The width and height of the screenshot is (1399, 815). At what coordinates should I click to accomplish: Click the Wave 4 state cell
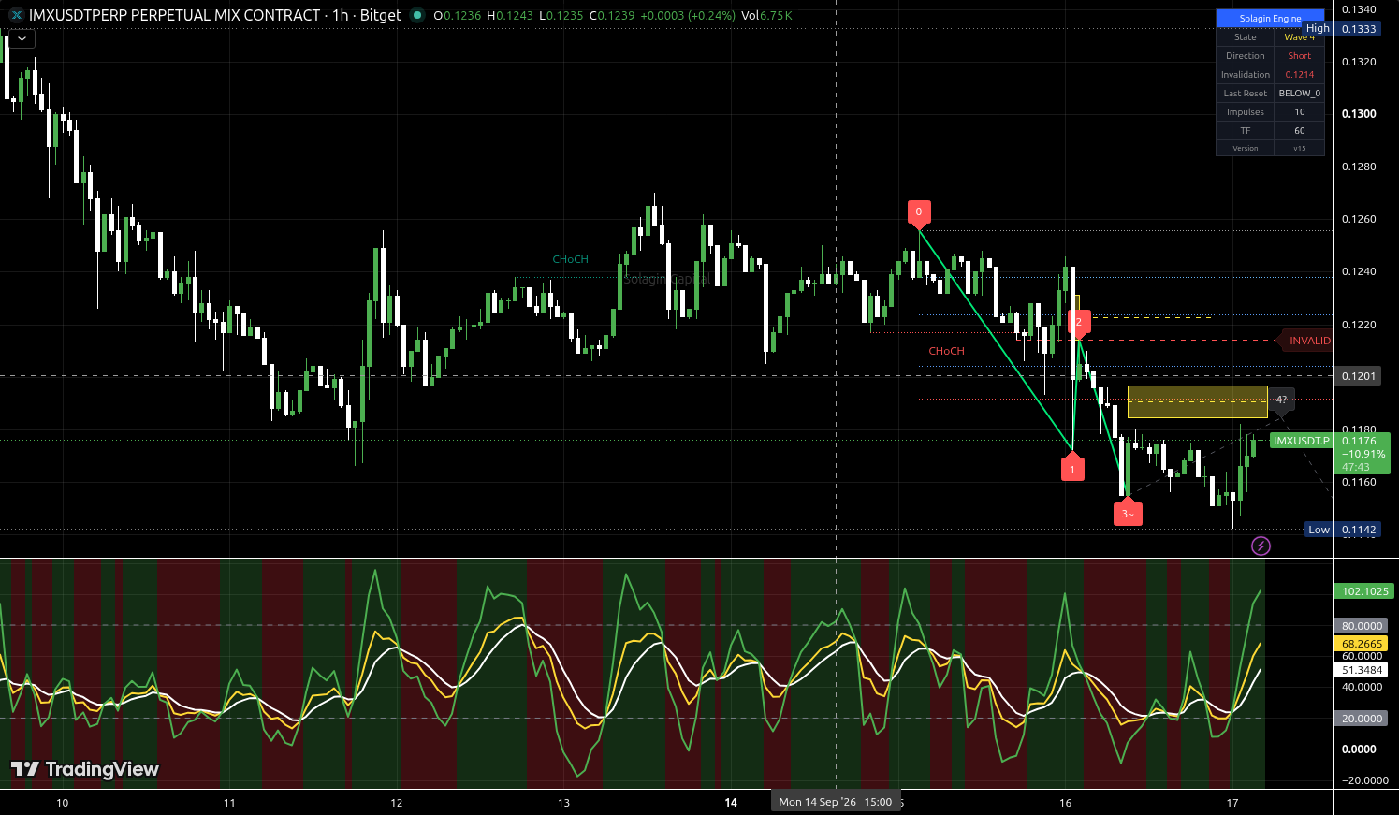pyautogui.click(x=1299, y=37)
